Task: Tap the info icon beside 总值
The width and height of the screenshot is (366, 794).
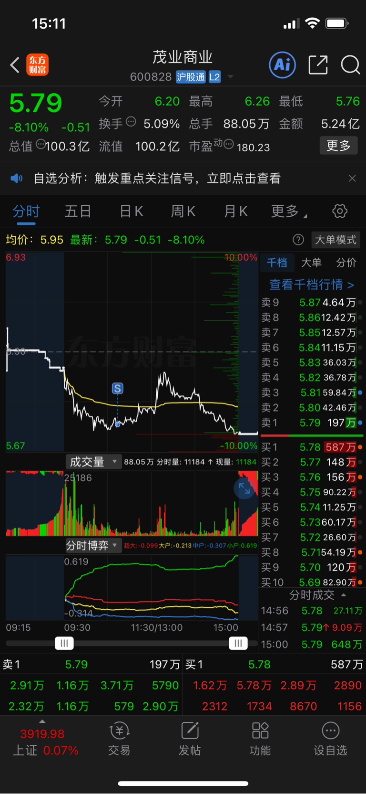Action: pyautogui.click(x=41, y=144)
